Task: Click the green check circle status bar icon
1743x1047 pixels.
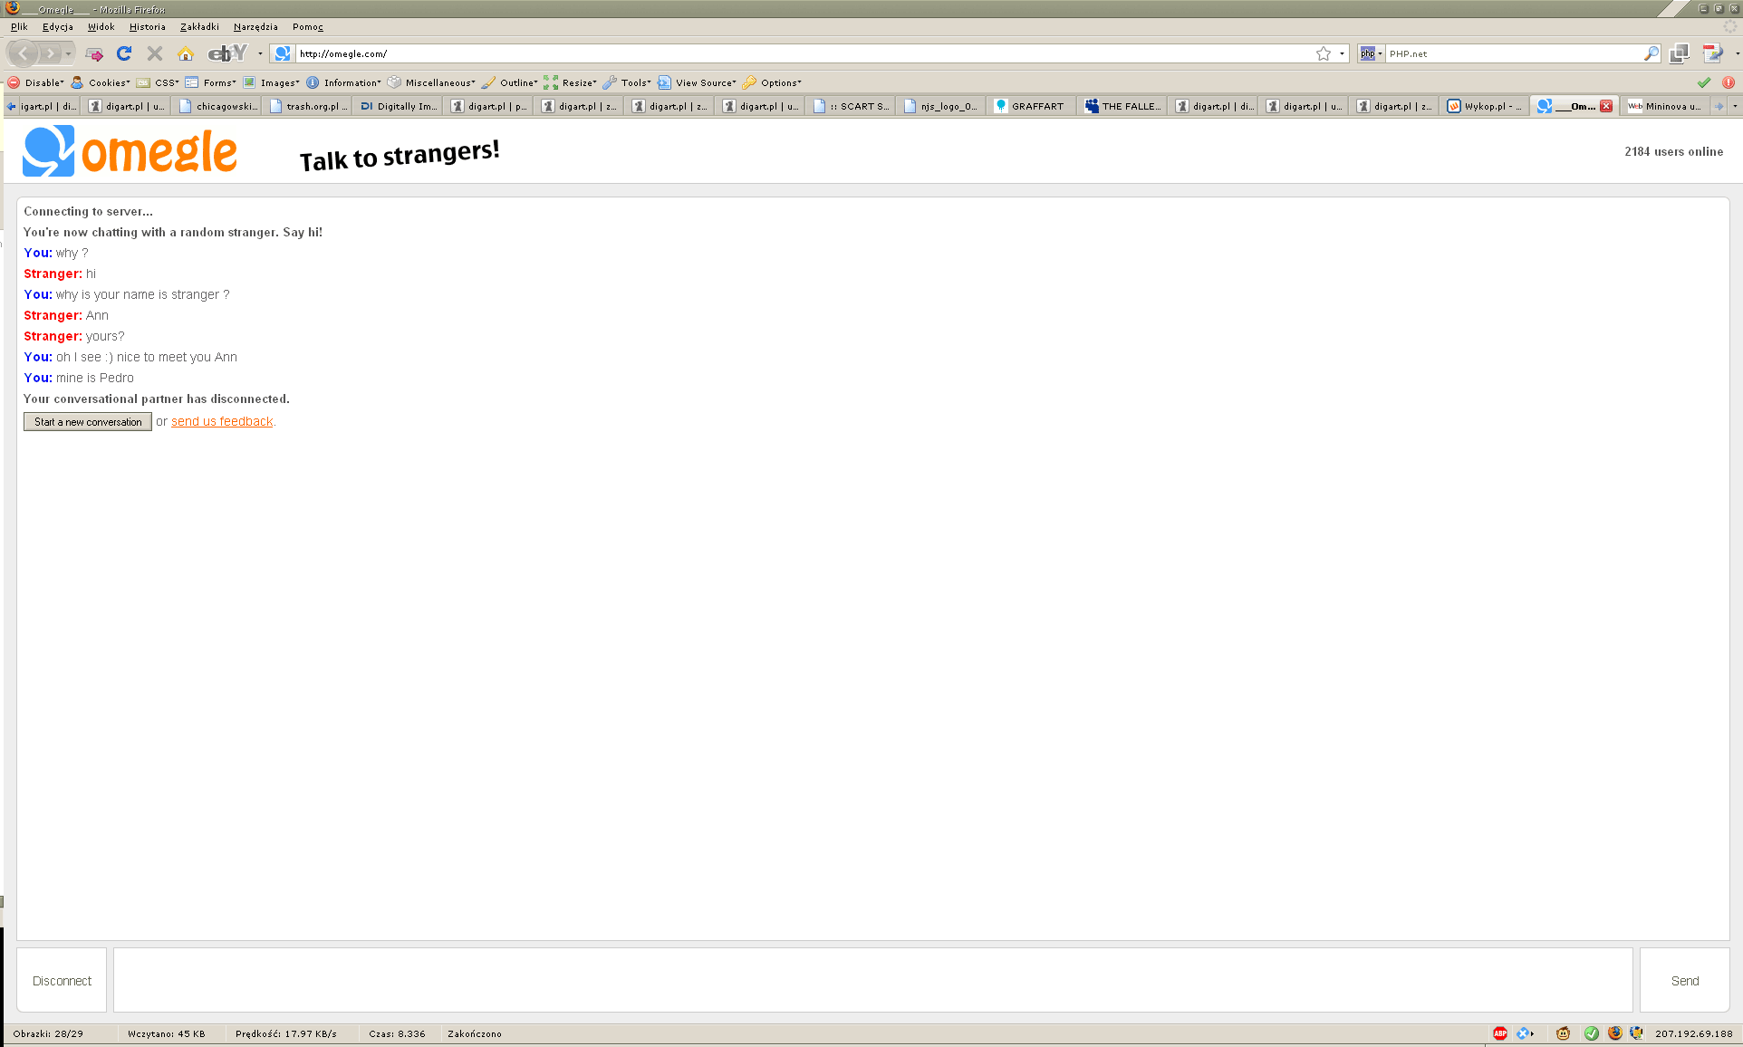Action: (1592, 1033)
